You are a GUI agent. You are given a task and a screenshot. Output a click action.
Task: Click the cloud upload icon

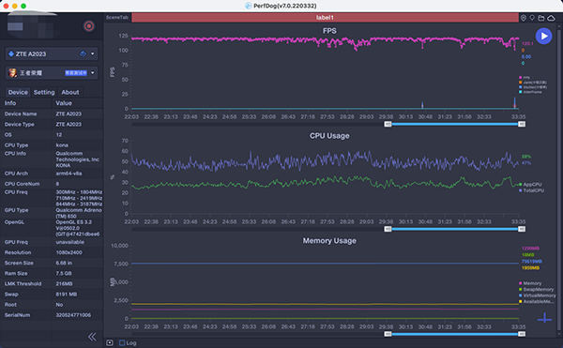[551, 18]
